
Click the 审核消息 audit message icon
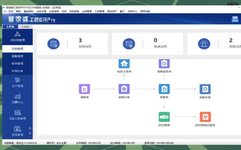[x=54, y=44]
